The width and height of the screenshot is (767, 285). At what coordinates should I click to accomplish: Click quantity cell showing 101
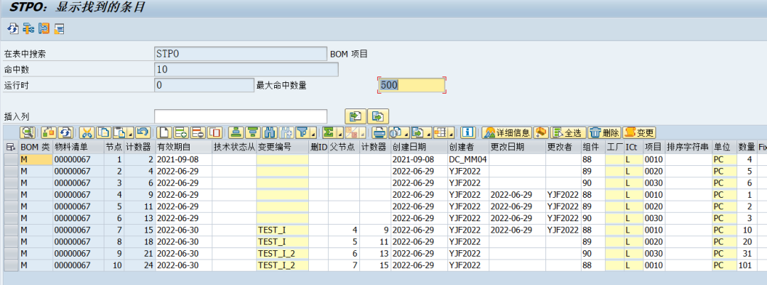[x=746, y=265]
